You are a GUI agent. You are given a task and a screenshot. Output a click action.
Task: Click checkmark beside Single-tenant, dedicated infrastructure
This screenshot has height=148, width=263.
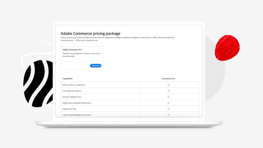tap(168, 103)
